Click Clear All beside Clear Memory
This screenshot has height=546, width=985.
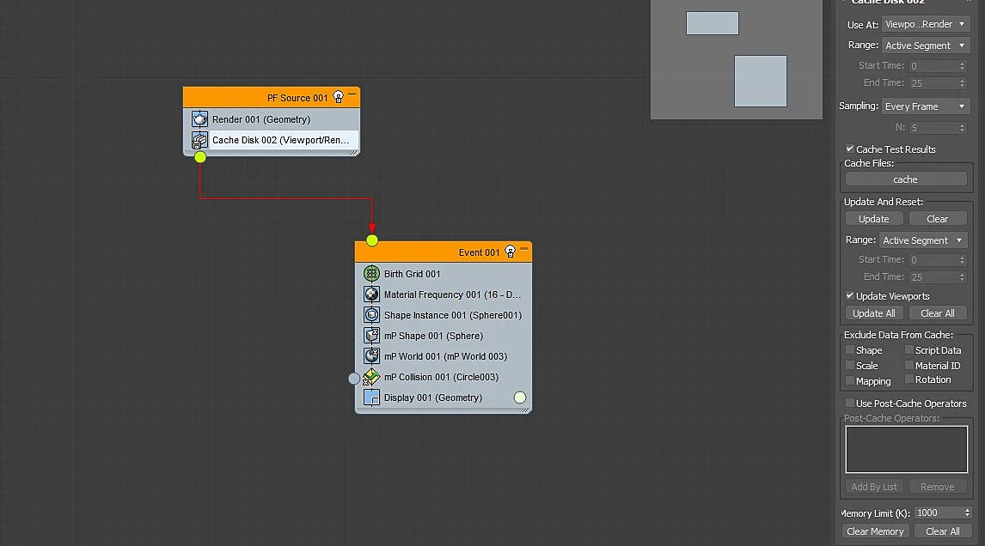(942, 531)
